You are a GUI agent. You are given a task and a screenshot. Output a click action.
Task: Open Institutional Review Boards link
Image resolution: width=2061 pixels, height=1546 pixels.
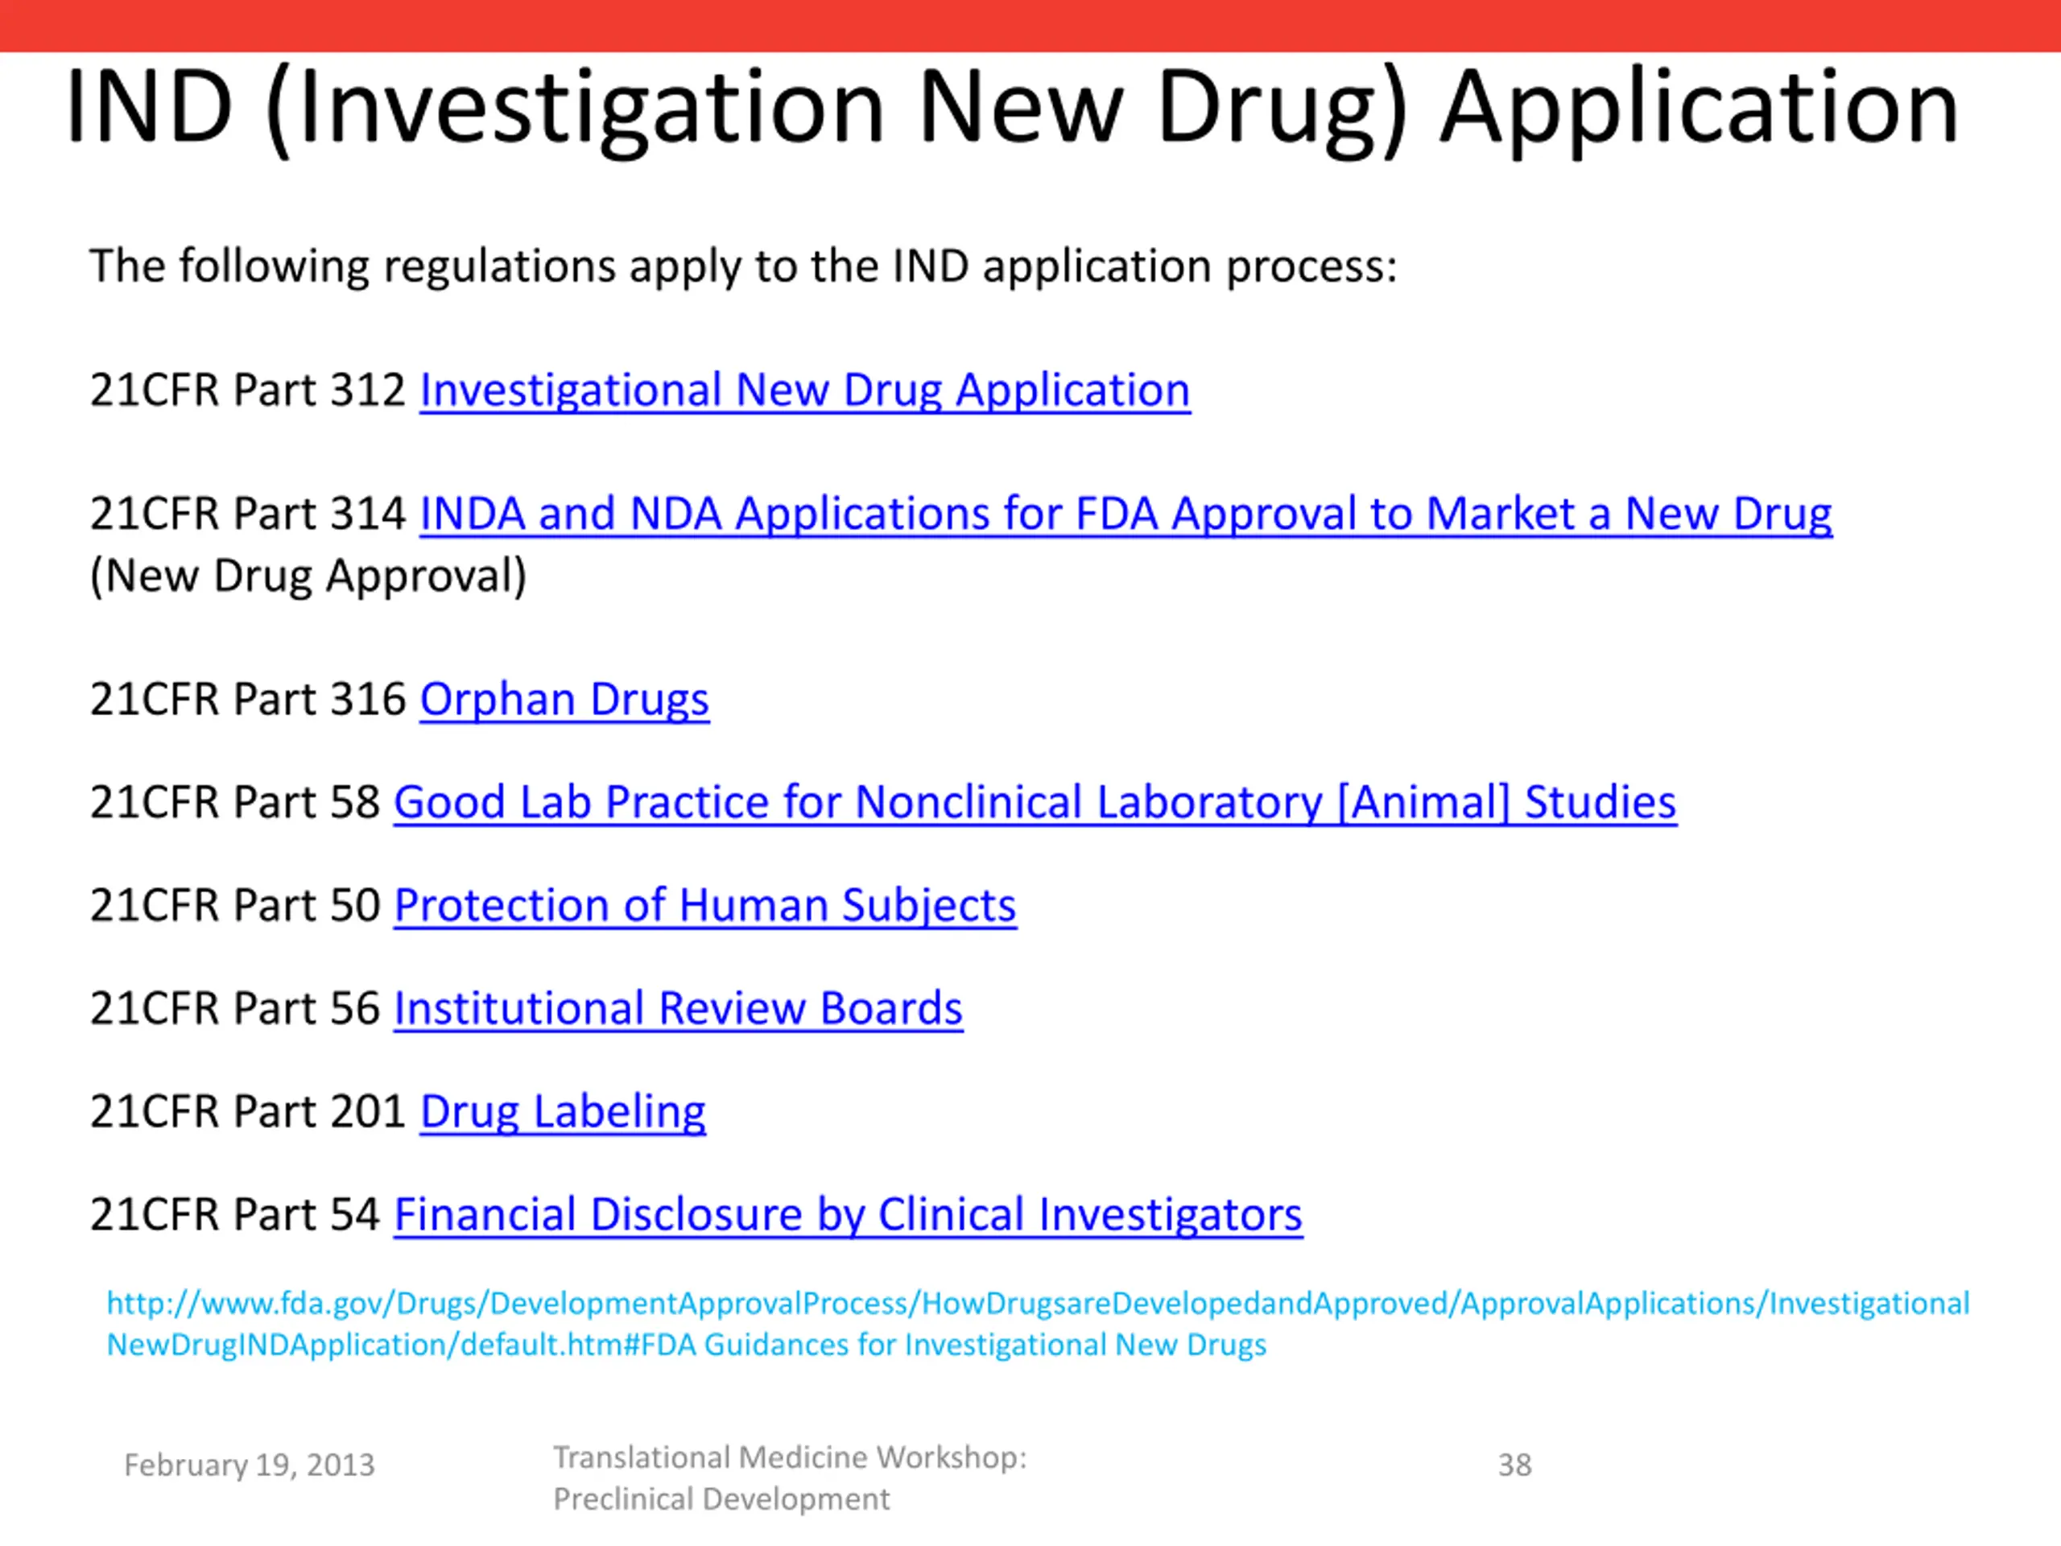[679, 1009]
